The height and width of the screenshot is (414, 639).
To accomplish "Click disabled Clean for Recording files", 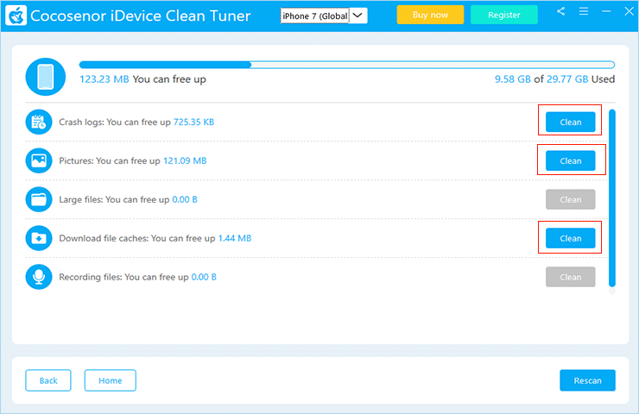I will tap(571, 277).
